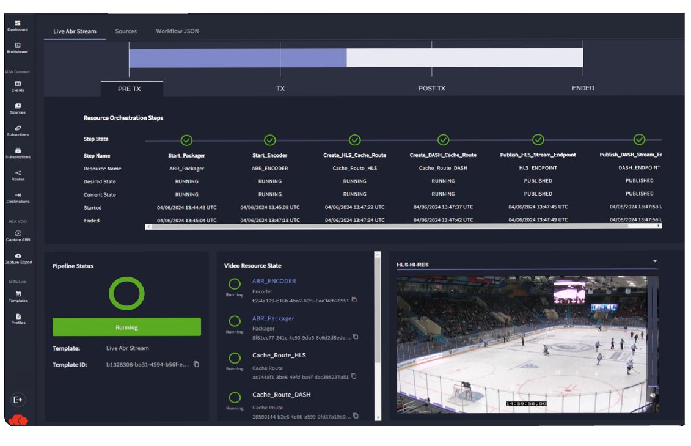Open the Workflow JSON tab
This screenshot has width=691, height=446.
coord(177,31)
